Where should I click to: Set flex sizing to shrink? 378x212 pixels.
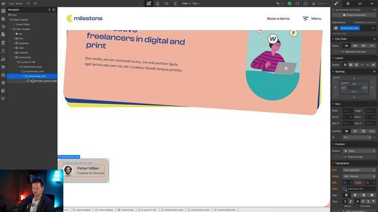(x=347, y=46)
